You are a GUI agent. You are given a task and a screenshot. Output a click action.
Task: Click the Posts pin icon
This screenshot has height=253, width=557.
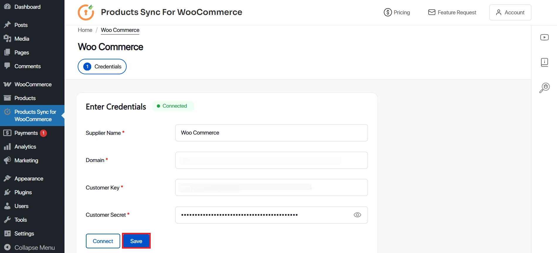(x=7, y=25)
